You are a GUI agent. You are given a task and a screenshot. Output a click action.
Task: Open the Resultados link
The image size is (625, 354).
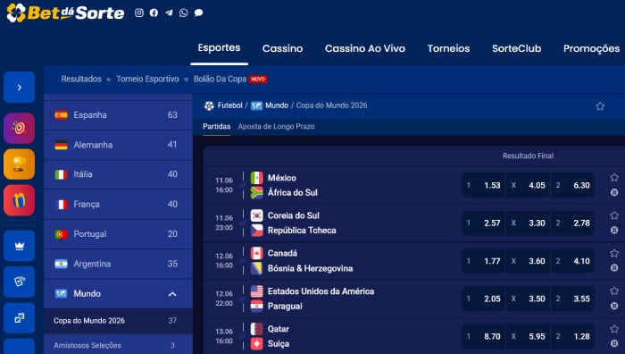point(81,79)
